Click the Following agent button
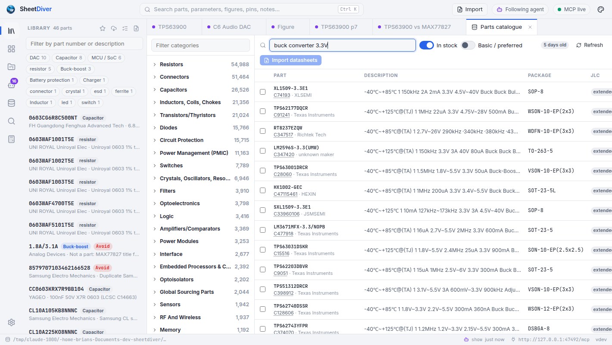This screenshot has height=345, width=612. pyautogui.click(x=520, y=9)
